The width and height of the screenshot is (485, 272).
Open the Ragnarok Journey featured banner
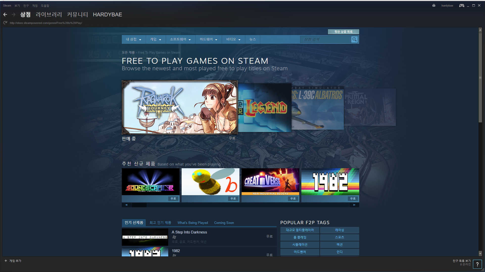pos(180,108)
